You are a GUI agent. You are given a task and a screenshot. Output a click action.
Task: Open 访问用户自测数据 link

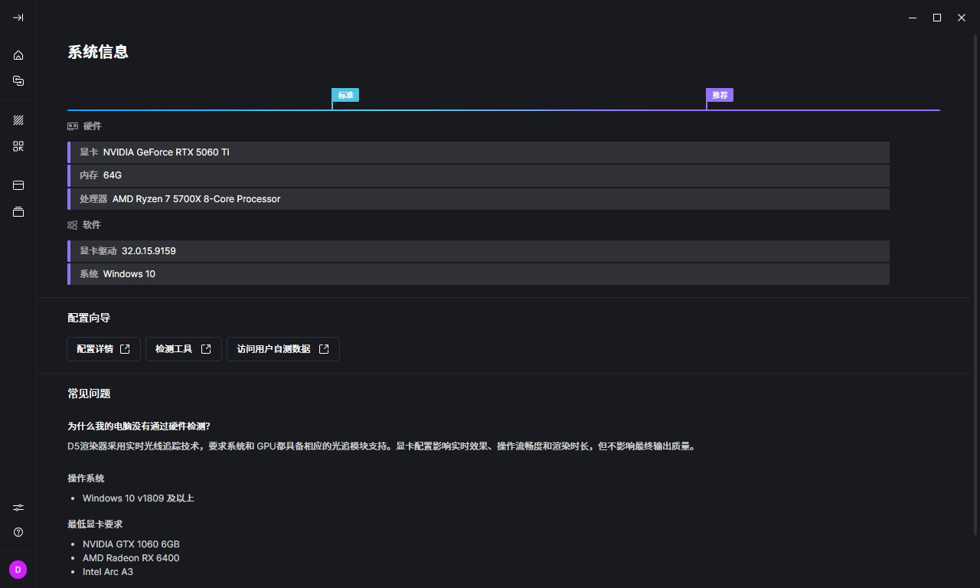click(283, 349)
